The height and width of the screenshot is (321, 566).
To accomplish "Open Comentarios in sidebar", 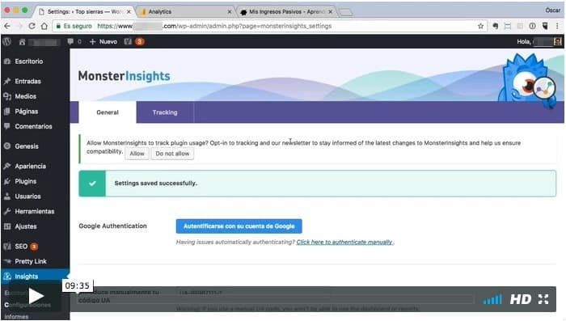I will (35, 126).
